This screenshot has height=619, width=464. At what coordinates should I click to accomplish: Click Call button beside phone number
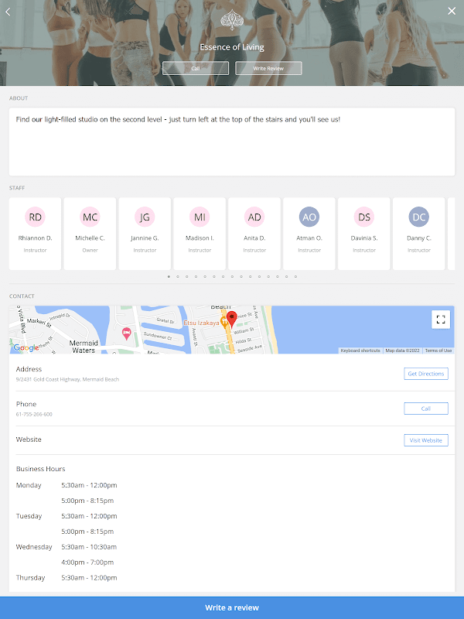tap(426, 409)
